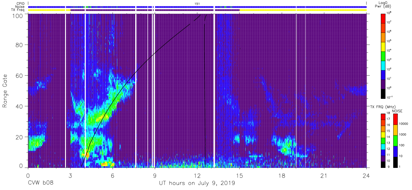This screenshot has height=190, width=412.
Task: Click the orange segment of NOISE colorbar
Action: point(395,130)
